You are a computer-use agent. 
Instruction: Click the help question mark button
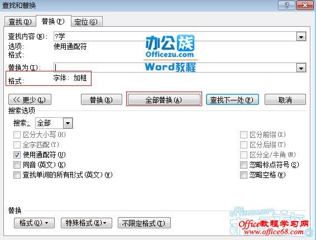[x=287, y=5]
